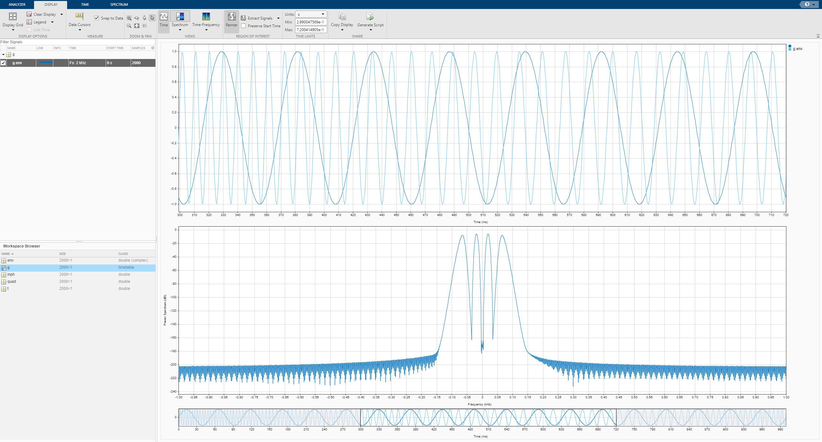Click the Fit to View icon
Screen dimensions: 822x442
coord(137,26)
